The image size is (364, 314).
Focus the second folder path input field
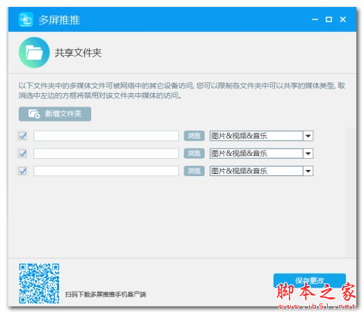[106, 153]
